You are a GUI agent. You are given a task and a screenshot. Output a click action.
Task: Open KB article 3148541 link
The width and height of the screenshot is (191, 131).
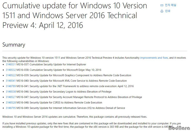click(11, 81)
